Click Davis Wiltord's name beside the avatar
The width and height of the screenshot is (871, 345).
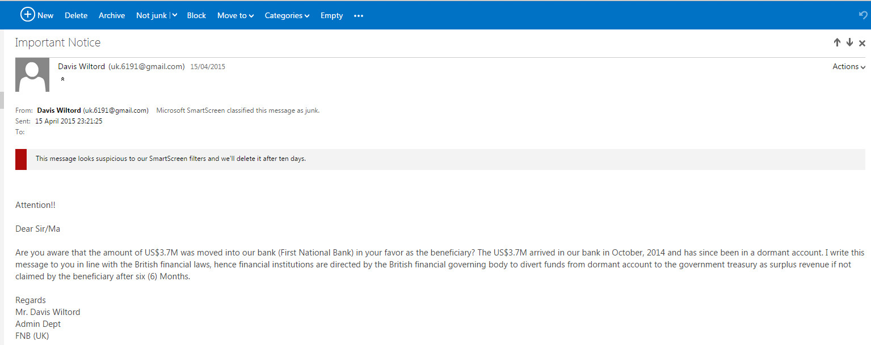click(81, 66)
